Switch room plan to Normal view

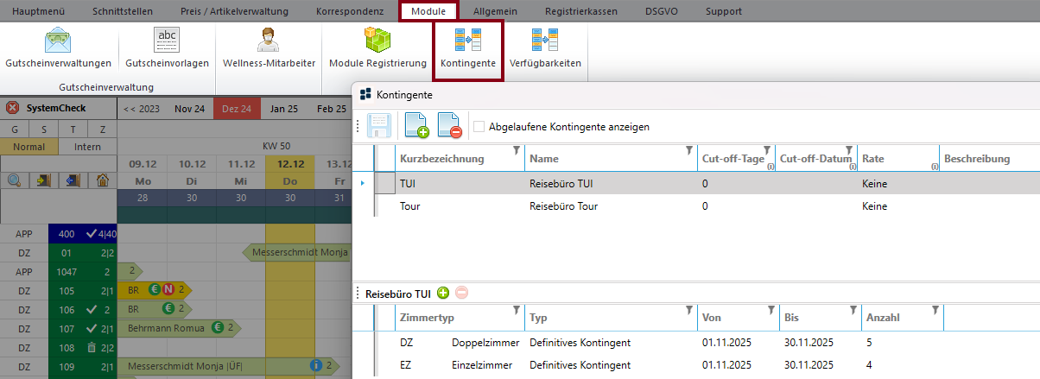(x=29, y=147)
